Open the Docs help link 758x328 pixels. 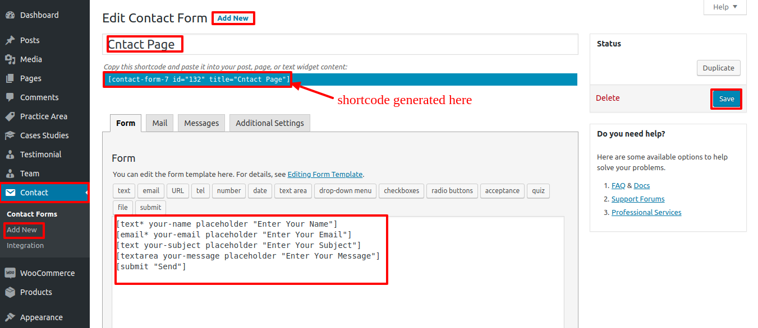(642, 185)
